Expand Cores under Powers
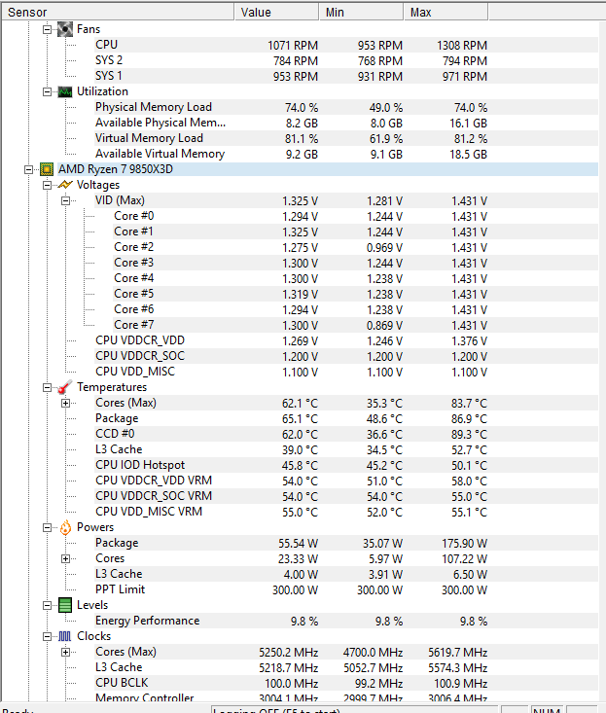This screenshot has height=713, width=606. coord(65,558)
